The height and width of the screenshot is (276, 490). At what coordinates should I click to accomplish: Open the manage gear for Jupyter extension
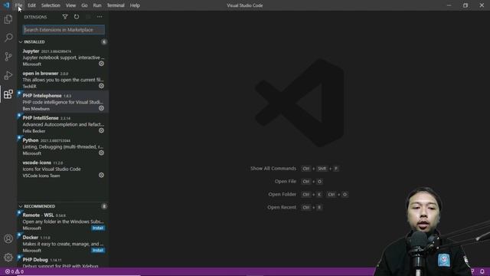pos(101,64)
